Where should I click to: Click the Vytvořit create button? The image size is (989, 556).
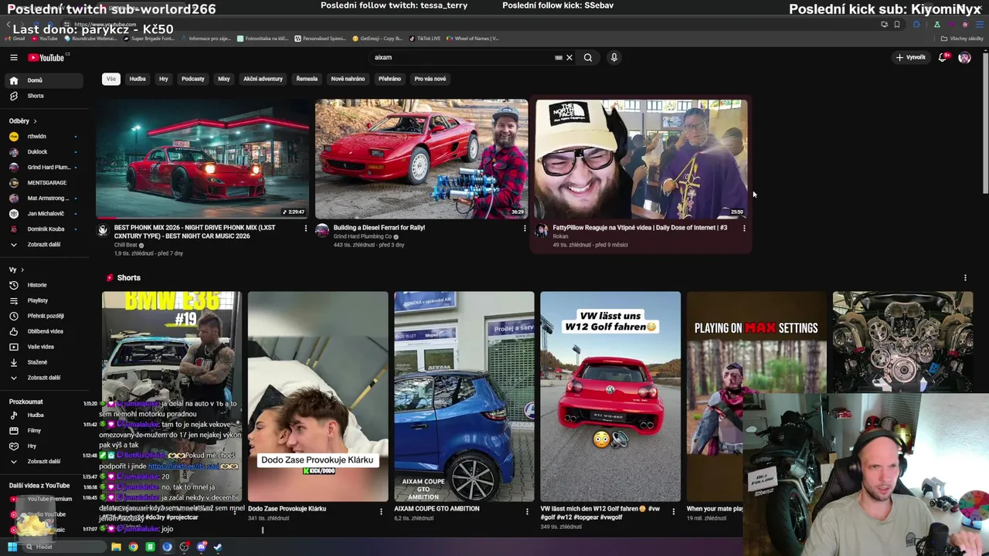tap(911, 57)
